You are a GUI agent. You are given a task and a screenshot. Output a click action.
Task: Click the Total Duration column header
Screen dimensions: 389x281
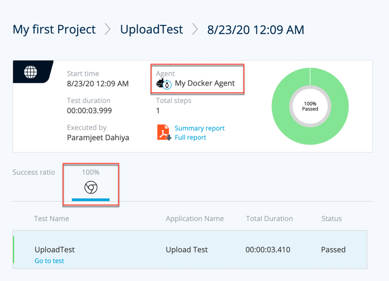[269, 218]
